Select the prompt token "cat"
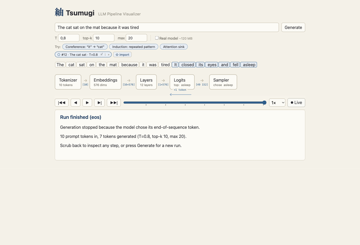 [x=71, y=65]
